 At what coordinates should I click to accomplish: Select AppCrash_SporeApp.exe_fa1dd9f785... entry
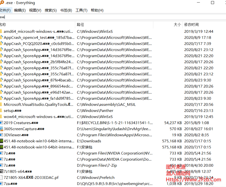(x=39, y=98)
